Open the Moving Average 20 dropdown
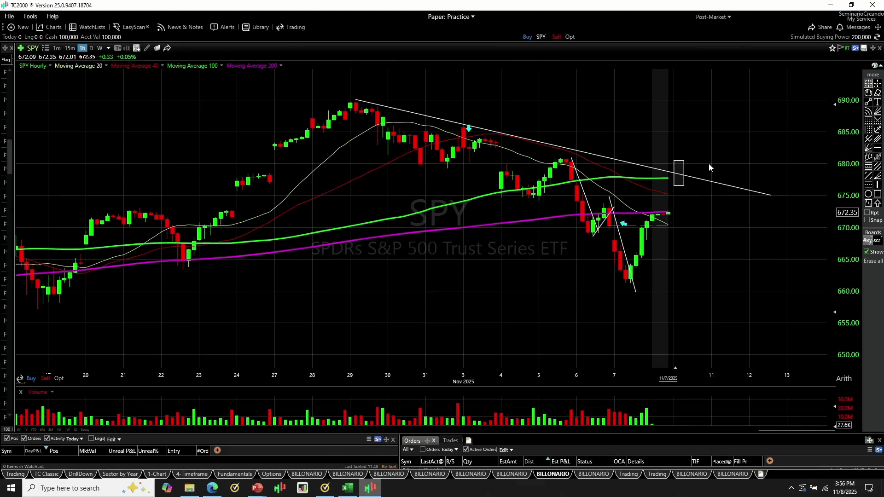Image resolution: width=884 pixels, height=497 pixels. pyautogui.click(x=106, y=66)
